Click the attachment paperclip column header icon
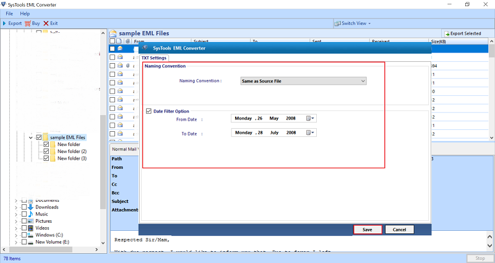495x263 pixels. click(x=127, y=41)
